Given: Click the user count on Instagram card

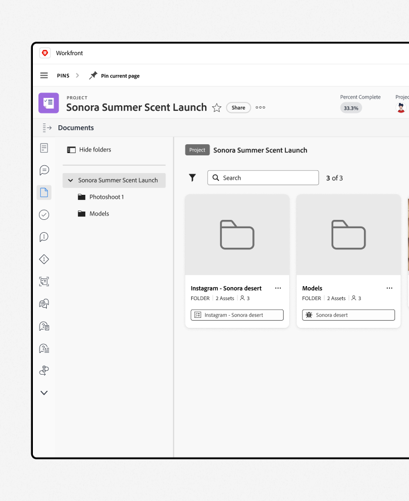Looking at the screenshot, I should [245, 298].
